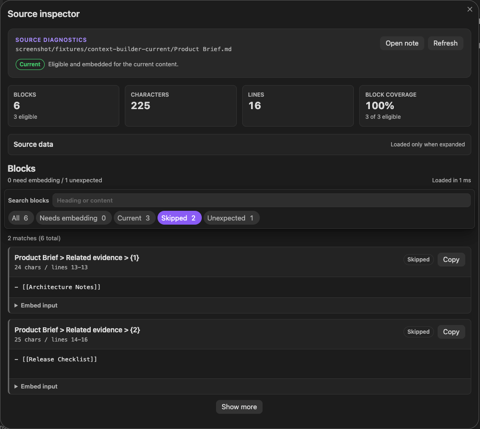Click "Loaded in 1 ms" text
This screenshot has height=429, width=480.
(x=451, y=180)
